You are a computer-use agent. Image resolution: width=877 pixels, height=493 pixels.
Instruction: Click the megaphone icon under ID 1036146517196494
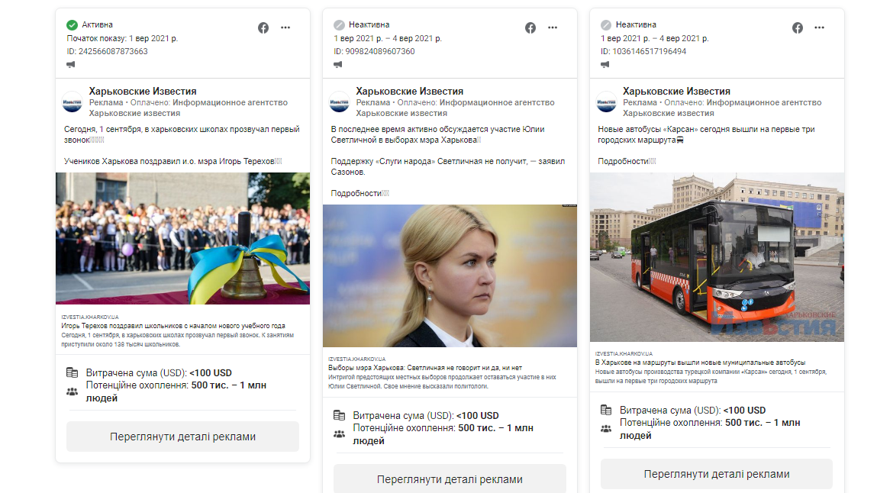605,65
